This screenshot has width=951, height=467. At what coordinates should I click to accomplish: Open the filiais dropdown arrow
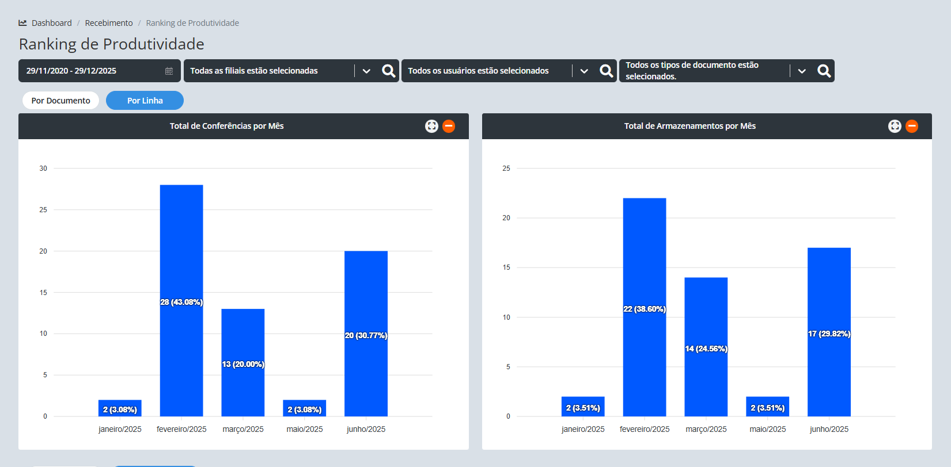click(366, 71)
